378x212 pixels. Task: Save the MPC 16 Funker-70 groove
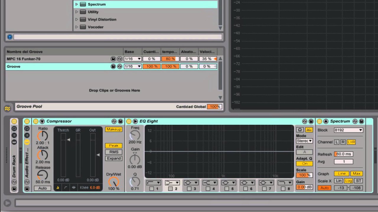click(x=113, y=59)
